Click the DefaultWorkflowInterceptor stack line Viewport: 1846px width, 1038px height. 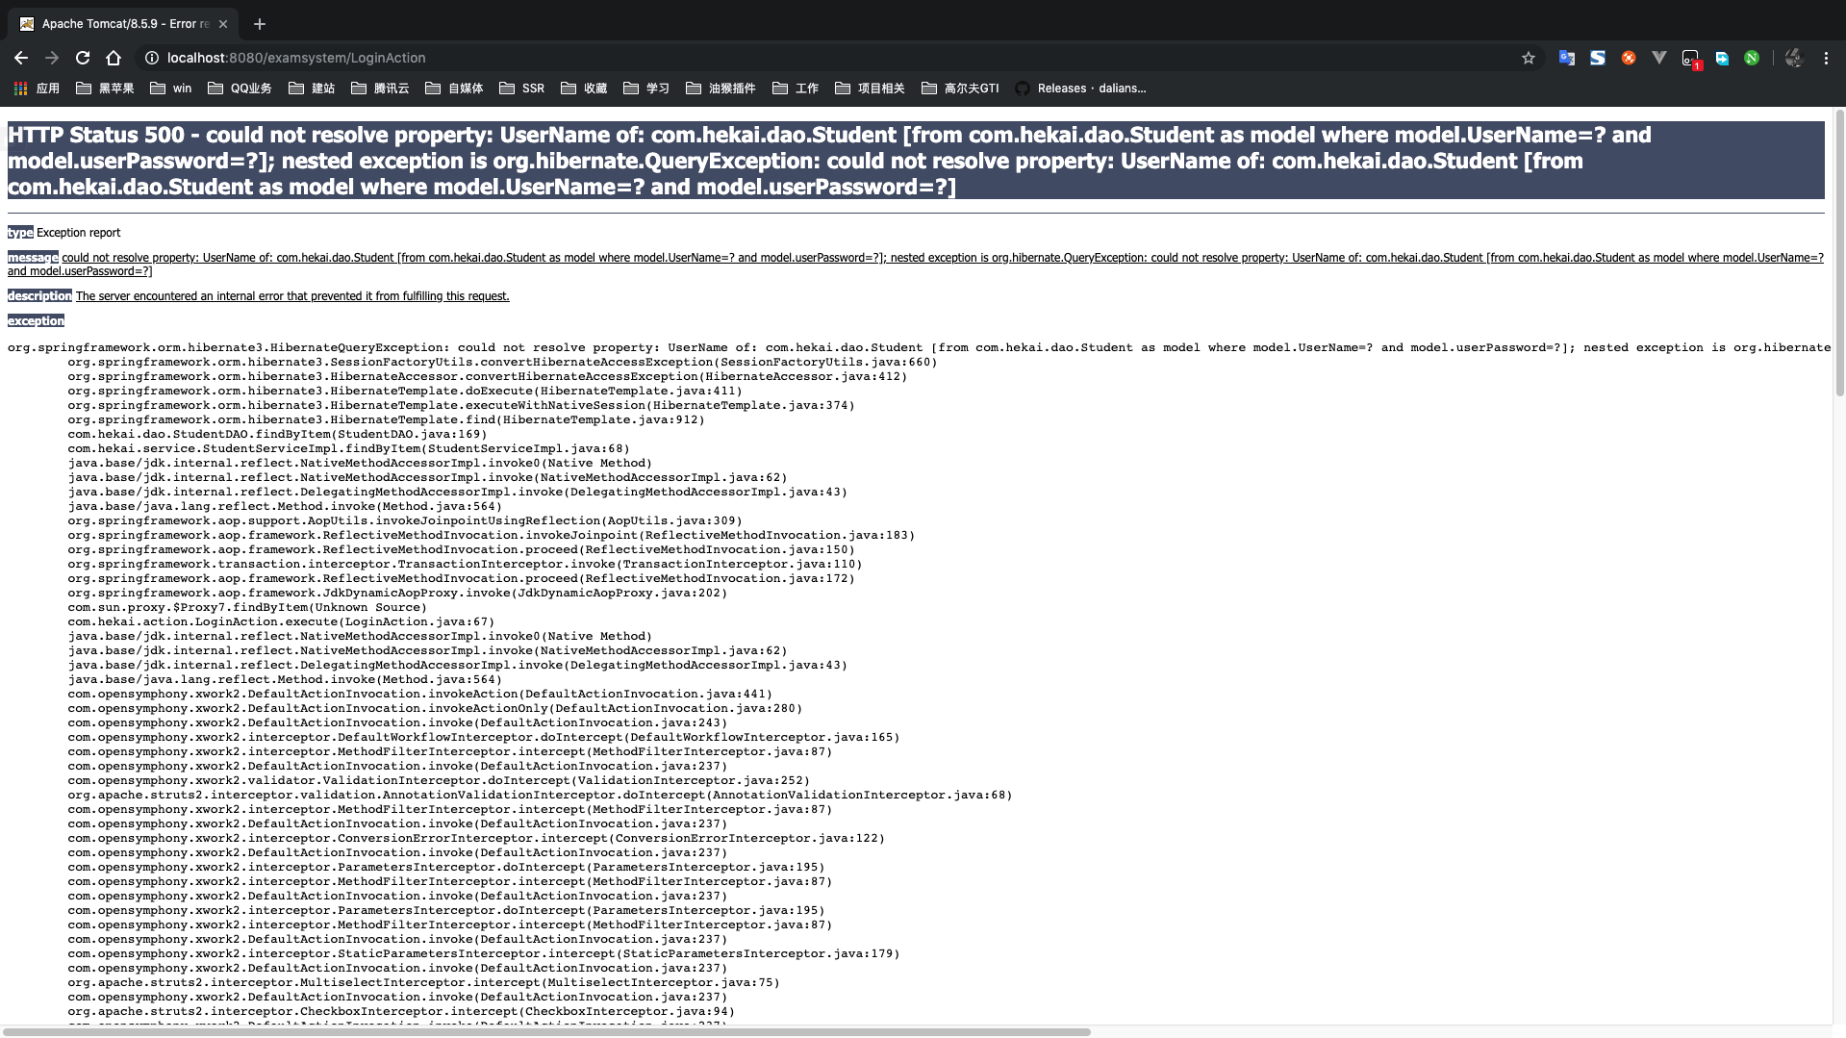click(484, 738)
